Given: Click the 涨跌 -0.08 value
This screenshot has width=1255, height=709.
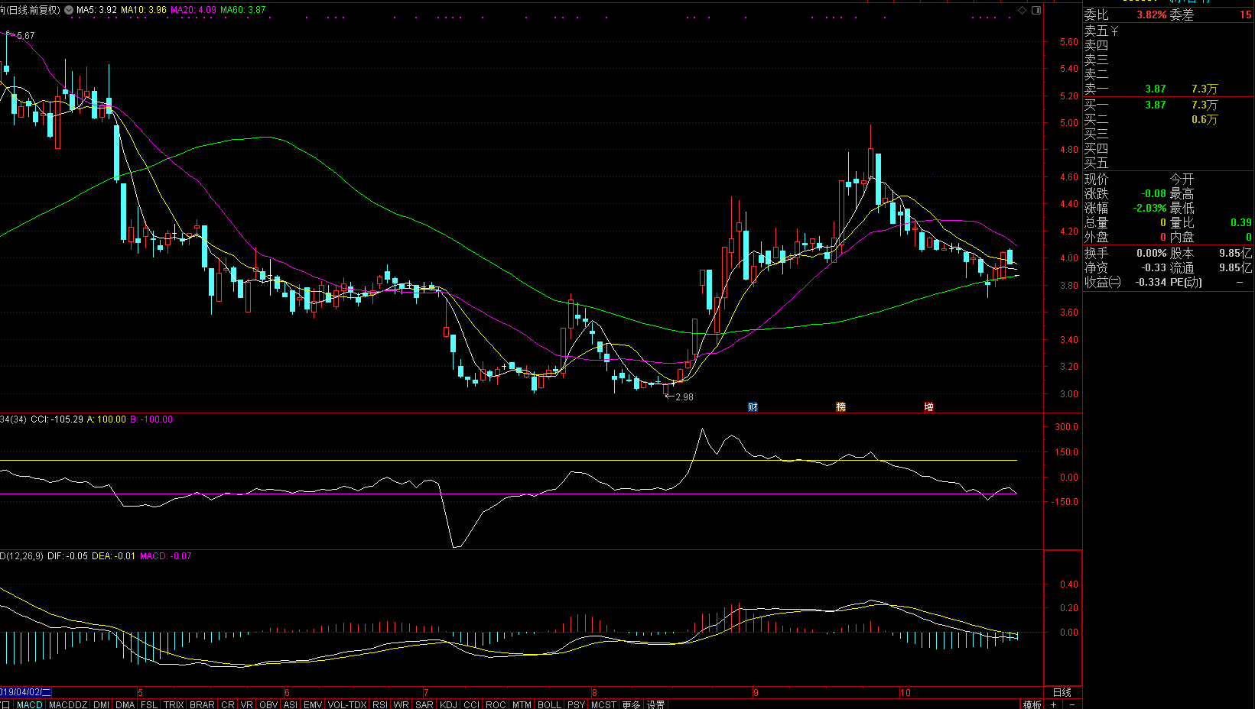Looking at the screenshot, I should [x=1154, y=194].
